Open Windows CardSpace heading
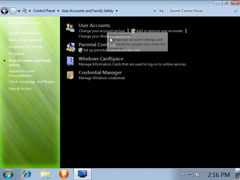Screen dimensions: 240x180 (x=101, y=59)
